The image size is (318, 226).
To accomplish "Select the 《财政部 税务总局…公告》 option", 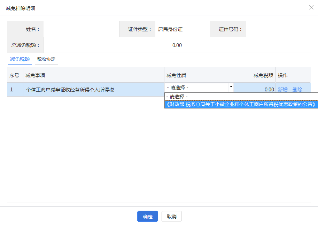I will pyautogui.click(x=241, y=104).
